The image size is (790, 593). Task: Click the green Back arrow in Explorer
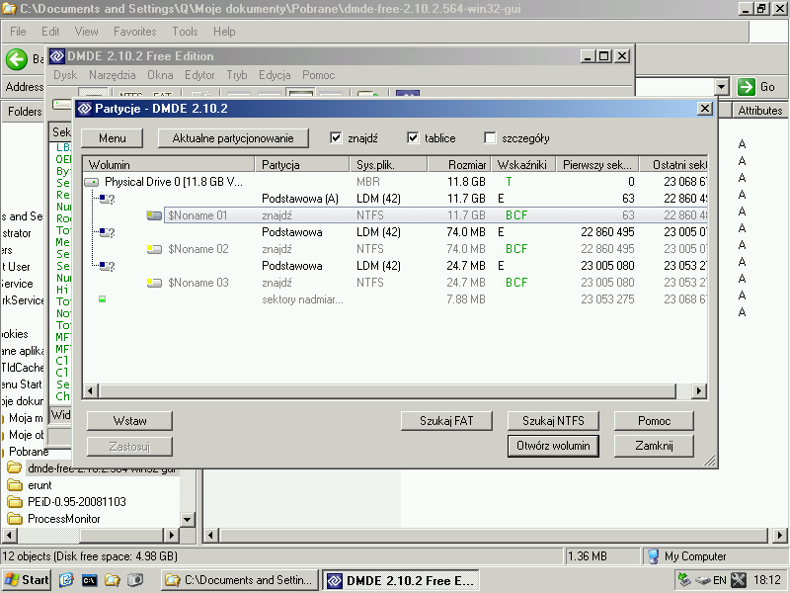click(x=17, y=59)
